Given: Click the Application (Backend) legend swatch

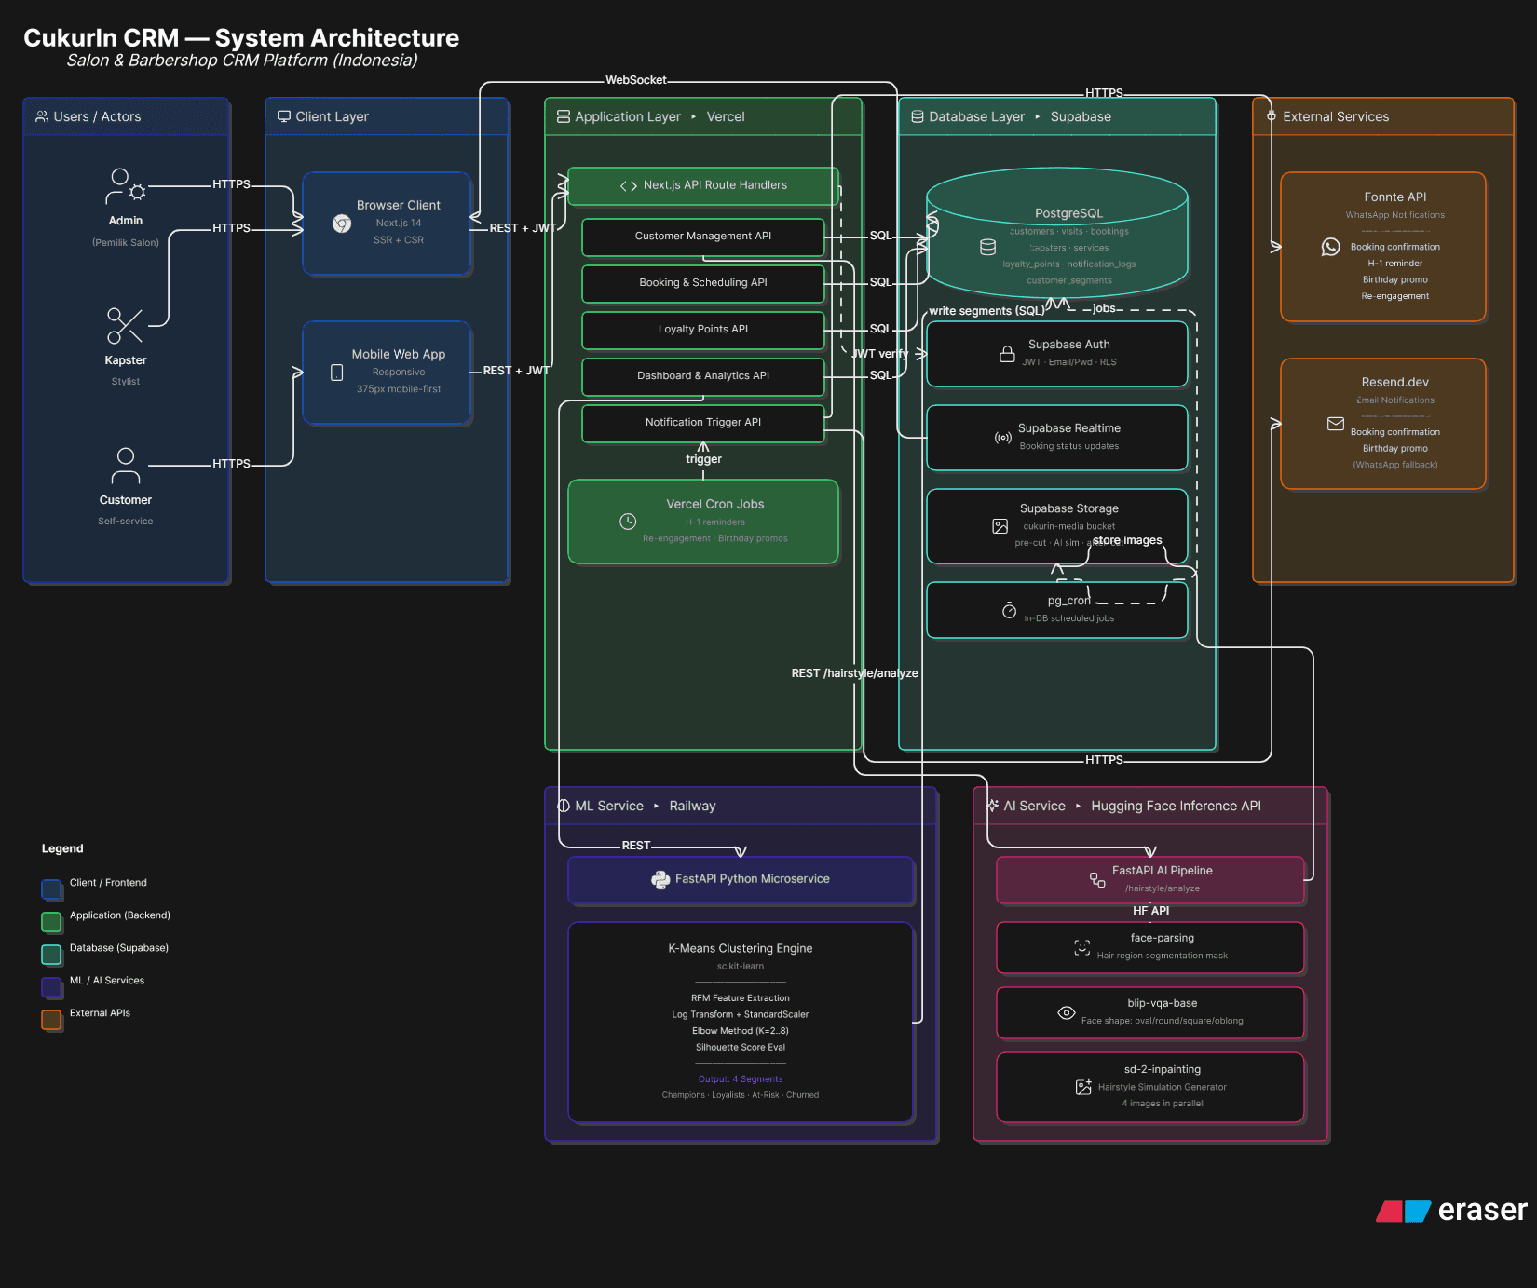Looking at the screenshot, I should tap(51, 921).
